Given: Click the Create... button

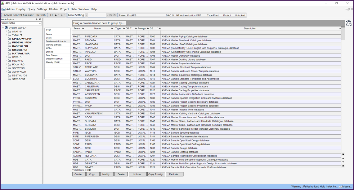Looking at the screenshot, I should coord(79,174).
